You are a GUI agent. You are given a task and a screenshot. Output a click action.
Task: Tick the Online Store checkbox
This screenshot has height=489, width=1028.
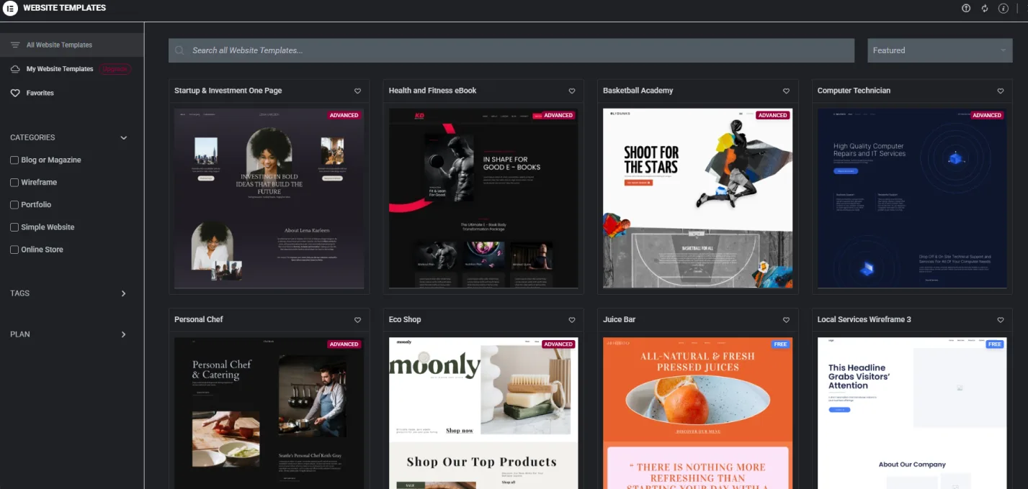coord(14,250)
